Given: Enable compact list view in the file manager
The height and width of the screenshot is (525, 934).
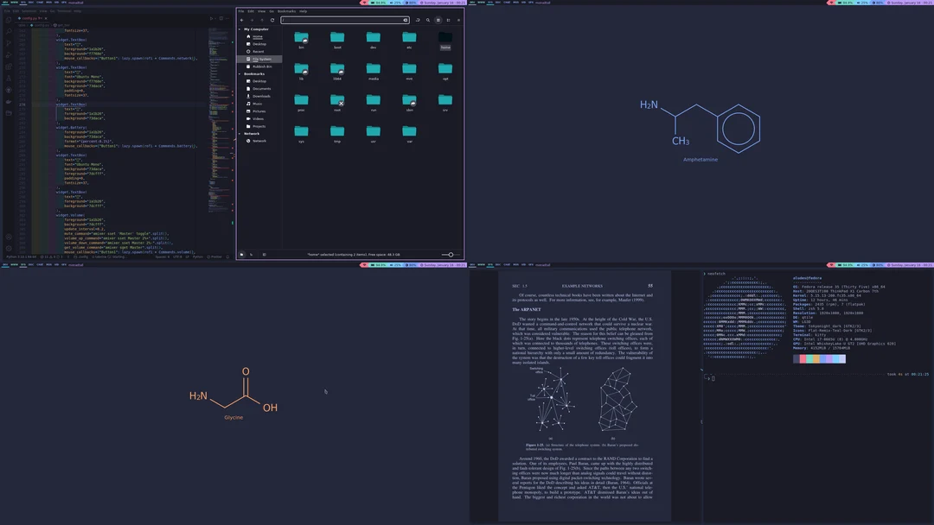Looking at the screenshot, I should [449, 19].
